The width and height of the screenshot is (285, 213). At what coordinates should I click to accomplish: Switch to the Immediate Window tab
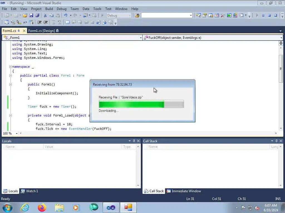[184, 191]
